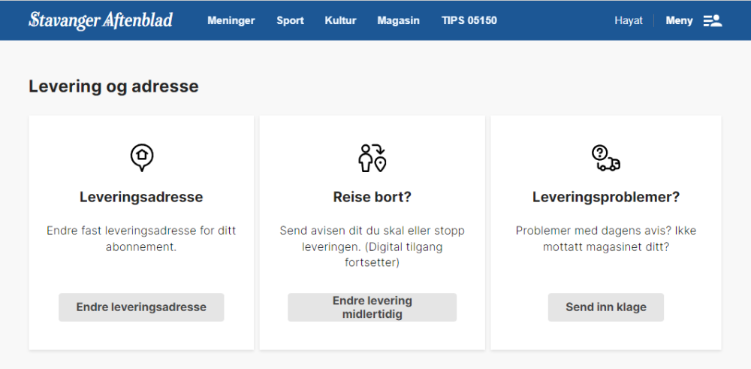
Task: Click the delivery truck question icon
Action: (x=605, y=158)
